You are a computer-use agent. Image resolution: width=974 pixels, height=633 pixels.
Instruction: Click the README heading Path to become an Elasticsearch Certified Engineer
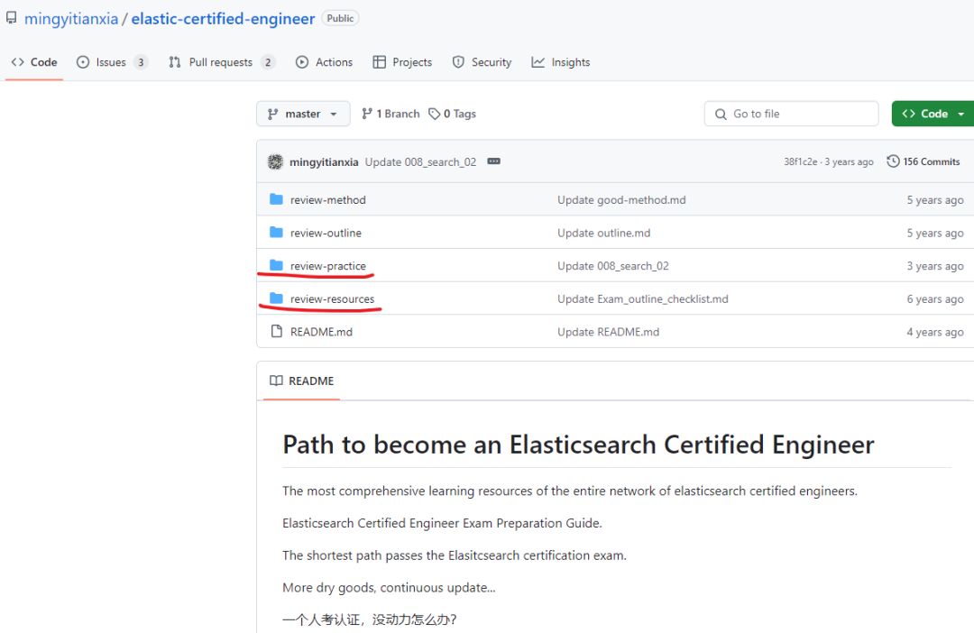[578, 445]
